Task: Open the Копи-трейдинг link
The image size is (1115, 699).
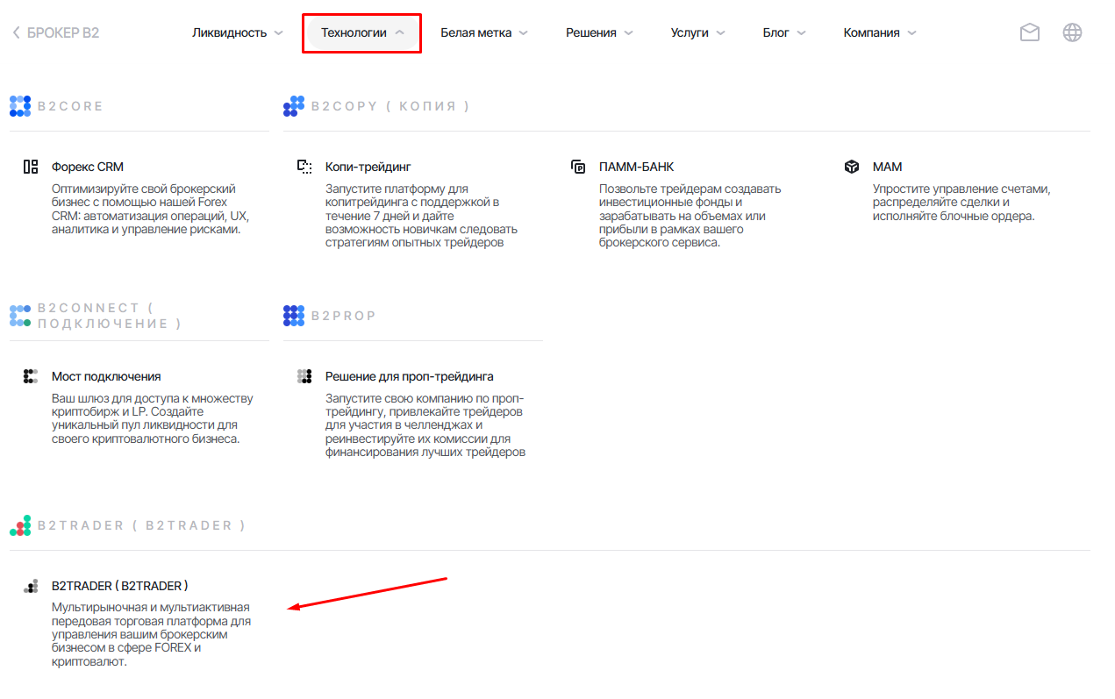Action: point(368,167)
